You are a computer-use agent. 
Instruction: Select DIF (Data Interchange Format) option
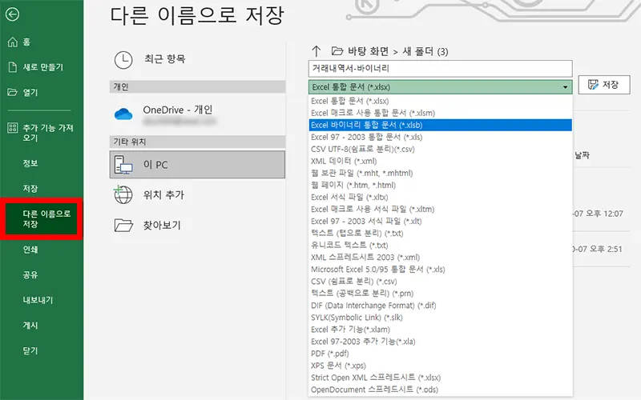tap(440, 306)
